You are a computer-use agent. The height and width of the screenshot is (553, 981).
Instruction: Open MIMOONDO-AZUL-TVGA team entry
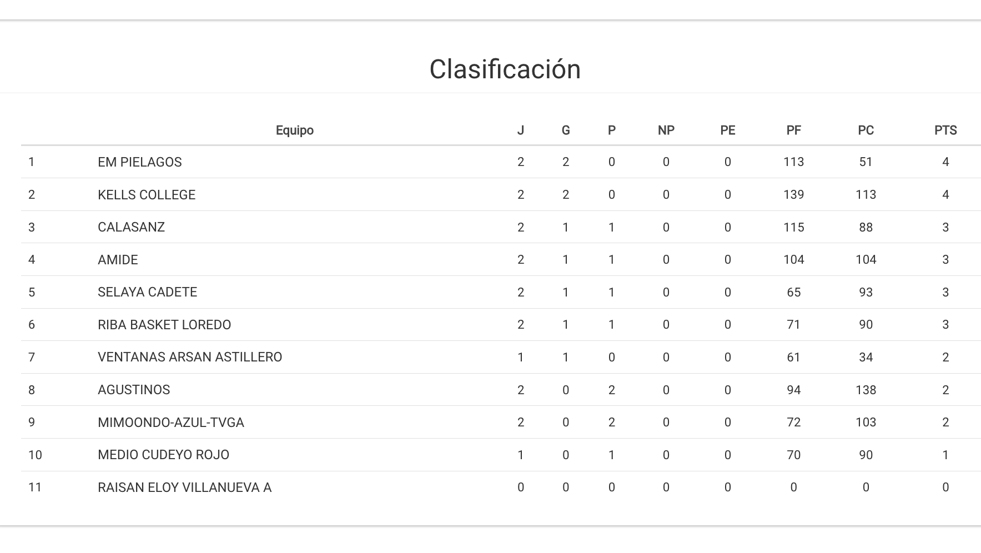pyautogui.click(x=171, y=423)
